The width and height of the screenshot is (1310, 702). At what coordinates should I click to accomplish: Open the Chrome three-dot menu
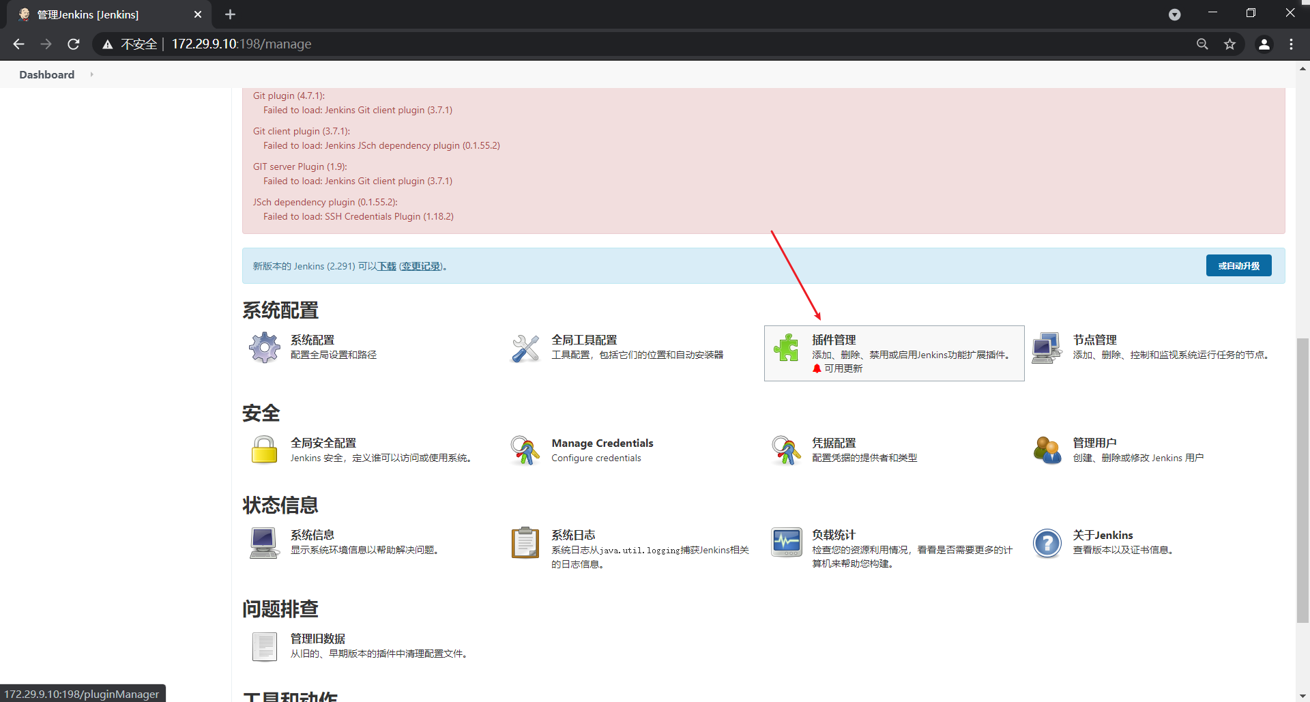(x=1291, y=44)
